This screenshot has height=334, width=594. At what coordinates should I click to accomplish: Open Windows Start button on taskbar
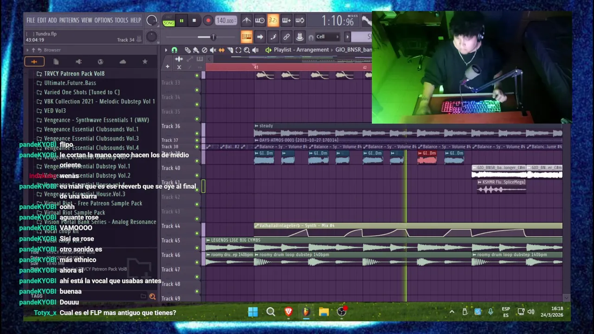253,312
